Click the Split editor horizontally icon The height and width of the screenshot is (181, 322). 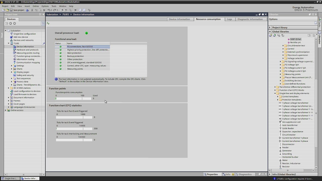[x=80, y=10]
